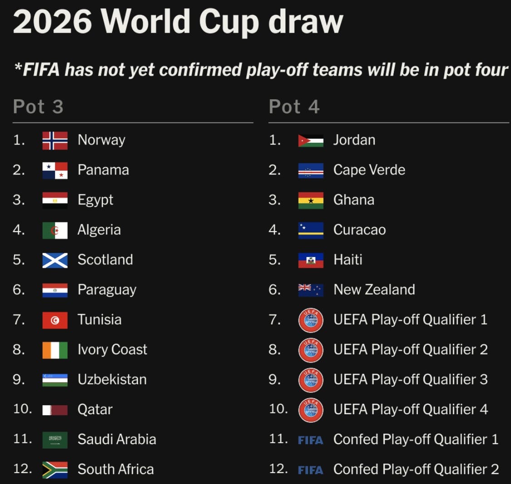Click the Norway flag icon

(55, 140)
